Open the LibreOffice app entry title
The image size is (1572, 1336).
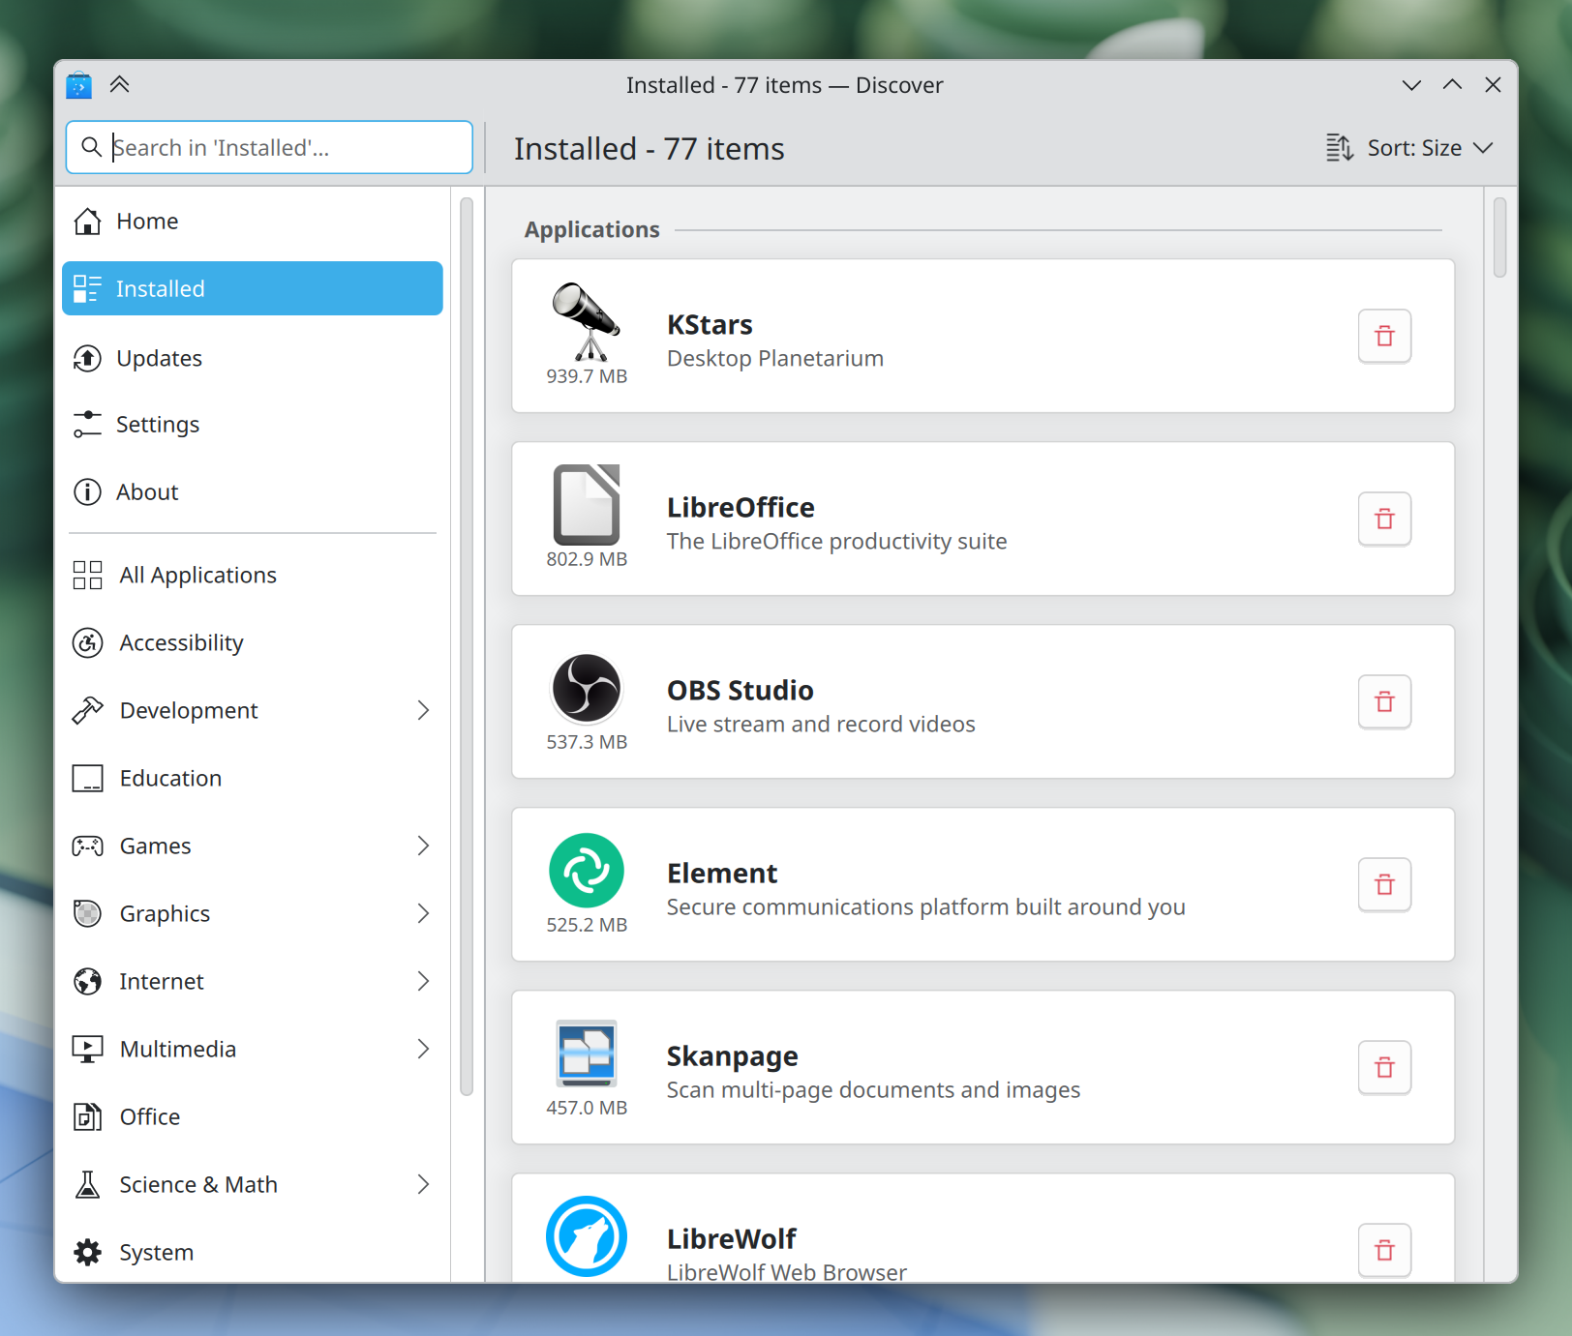coord(741,508)
